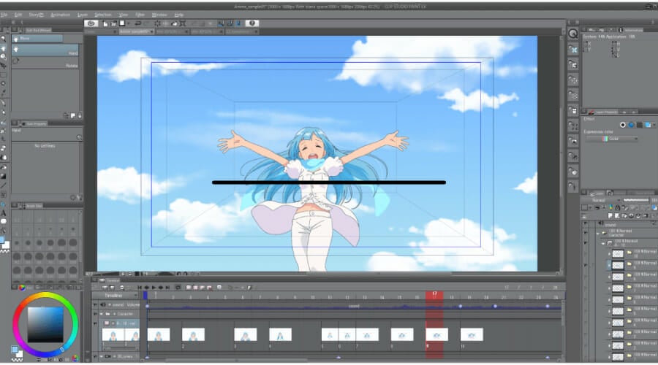The height and width of the screenshot is (365, 658).
Task: Select cel thumbnail numbered 4 in timeline
Action: point(280,335)
